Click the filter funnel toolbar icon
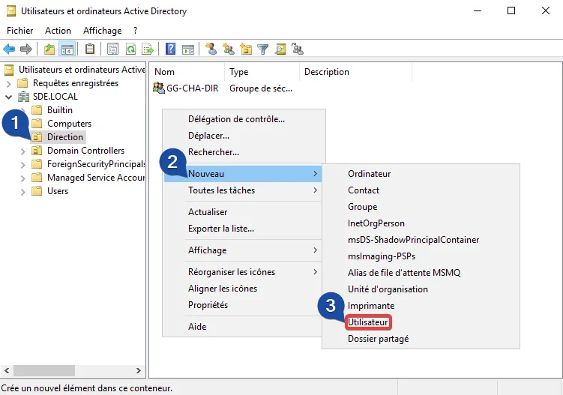 [x=263, y=49]
